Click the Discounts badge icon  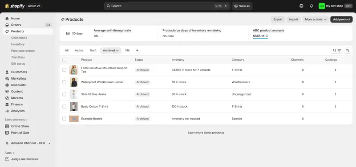click(7, 85)
